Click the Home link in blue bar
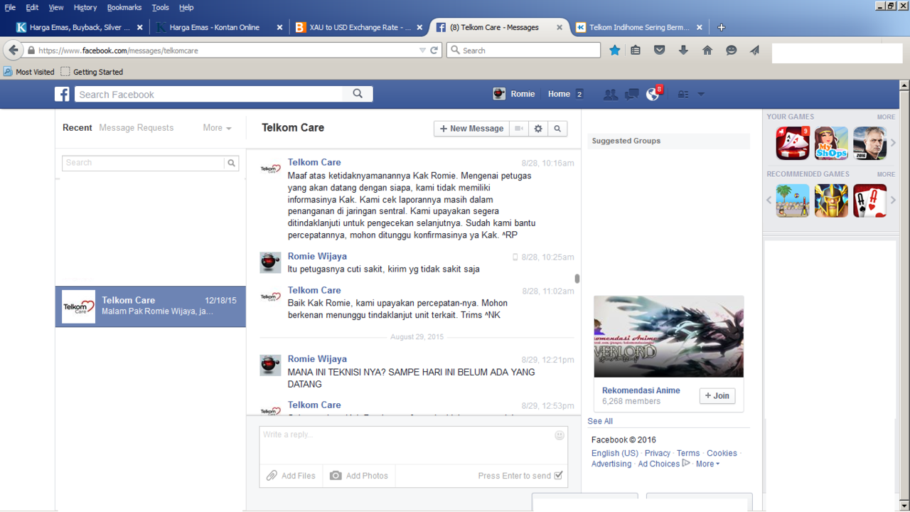This screenshot has width=910, height=512. click(559, 94)
